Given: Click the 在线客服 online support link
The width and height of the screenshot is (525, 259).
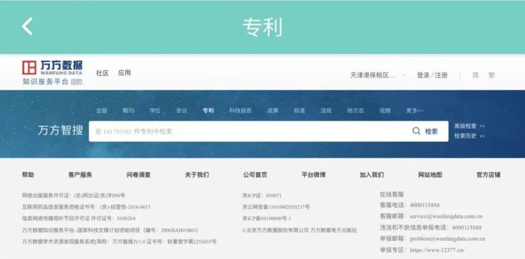Looking at the screenshot, I should coord(392,195).
